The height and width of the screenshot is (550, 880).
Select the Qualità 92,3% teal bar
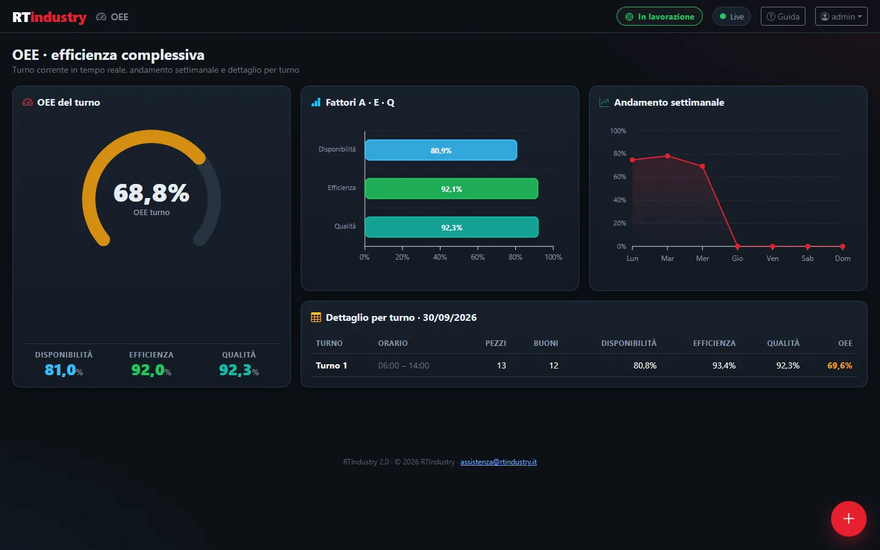click(x=452, y=227)
